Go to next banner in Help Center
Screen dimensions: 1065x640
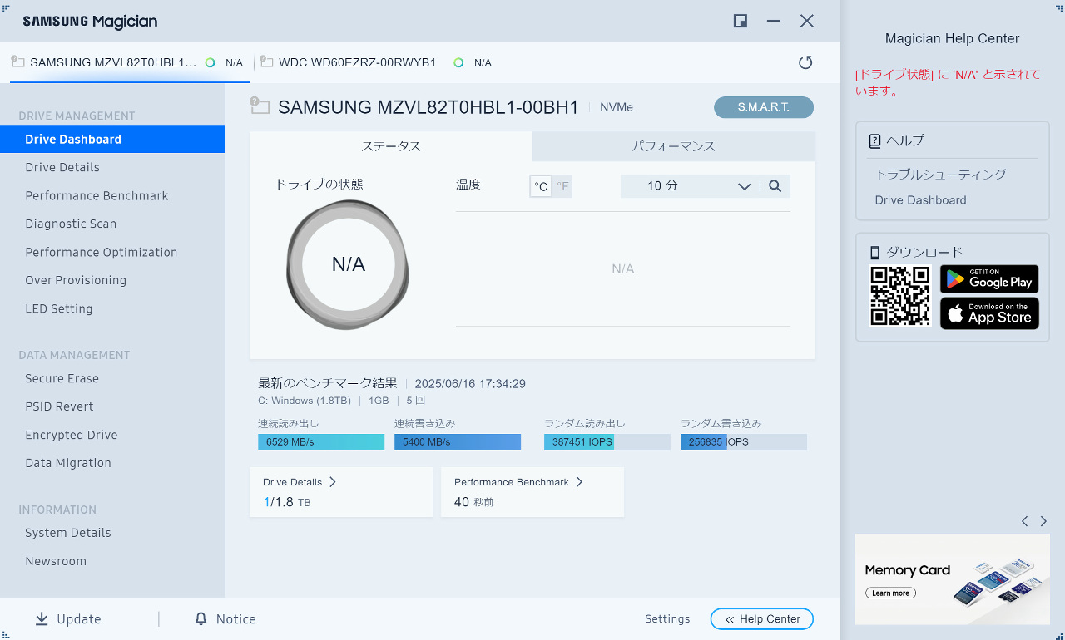(1043, 521)
